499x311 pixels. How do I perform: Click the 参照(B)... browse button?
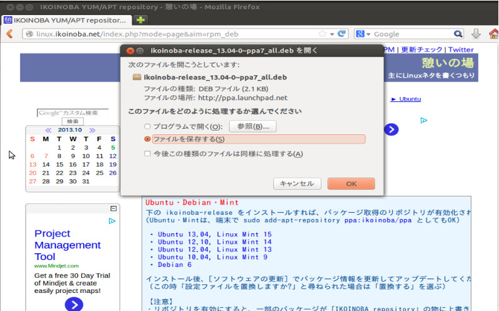pos(253,126)
